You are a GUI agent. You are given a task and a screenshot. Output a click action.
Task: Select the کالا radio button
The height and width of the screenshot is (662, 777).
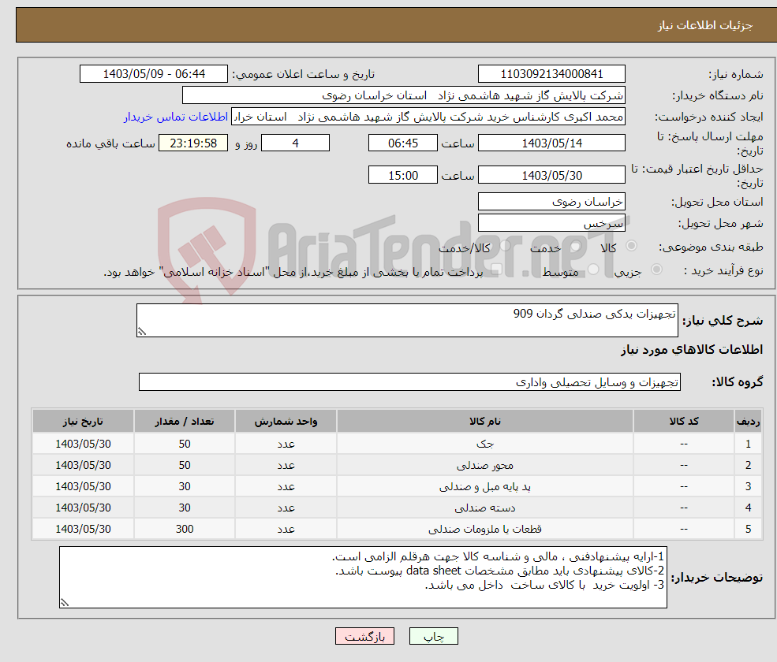(631, 246)
